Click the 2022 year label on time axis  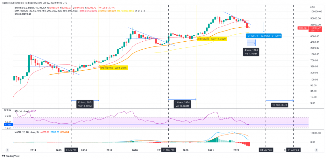point(237,150)
